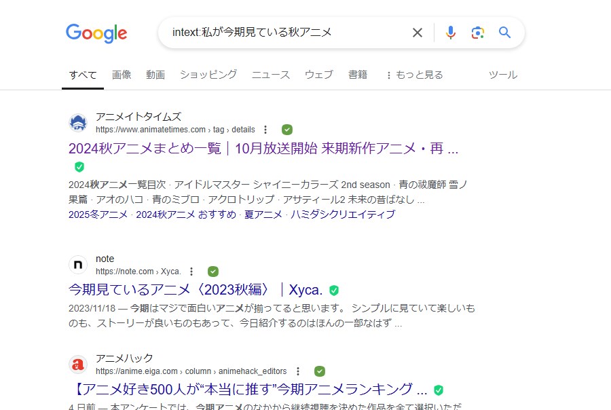Screen dimensions: 611x410
Task: Click the Google logo
Action: pos(96,33)
